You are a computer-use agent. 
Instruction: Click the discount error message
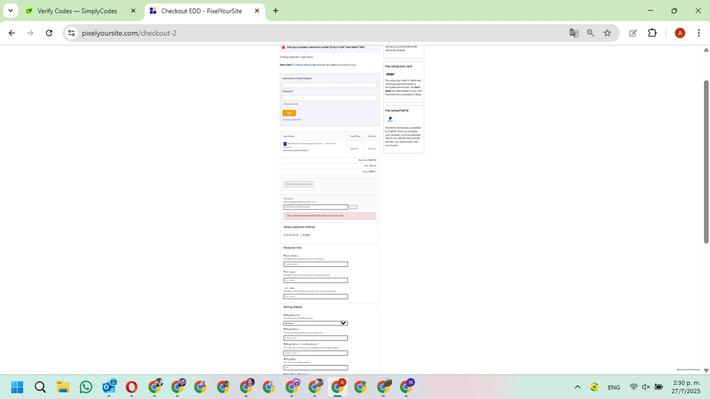coord(329,216)
